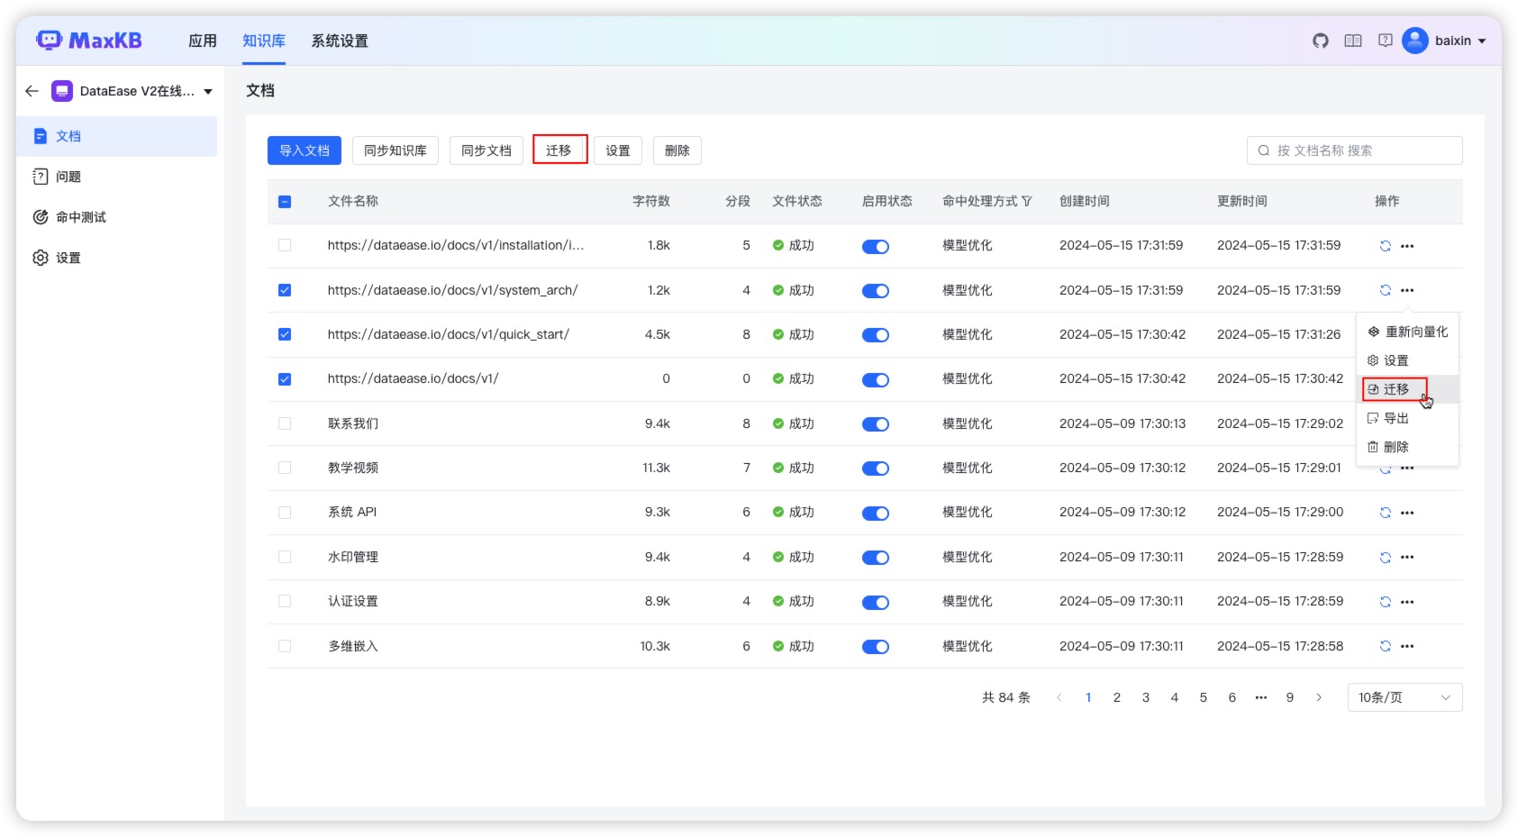The height and width of the screenshot is (837, 1518).
Task: Uncheck the docs/v1/ row checkbox
Action: coord(285,379)
